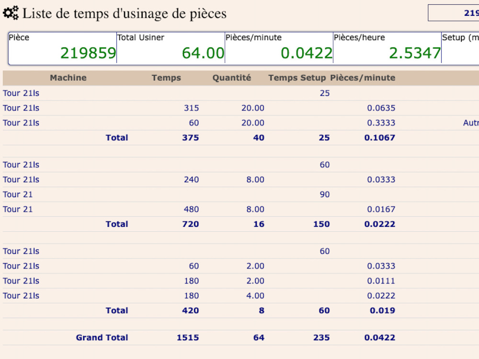479x359 pixels.
Task: Click the Temps value 60 in the 0.3333 row
Action: pyautogui.click(x=194, y=123)
